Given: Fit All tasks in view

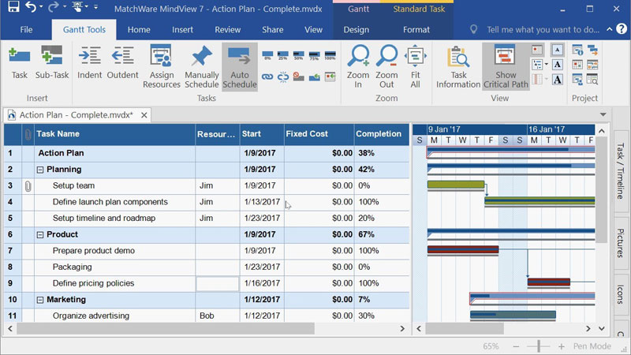Looking at the screenshot, I should 416,67.
